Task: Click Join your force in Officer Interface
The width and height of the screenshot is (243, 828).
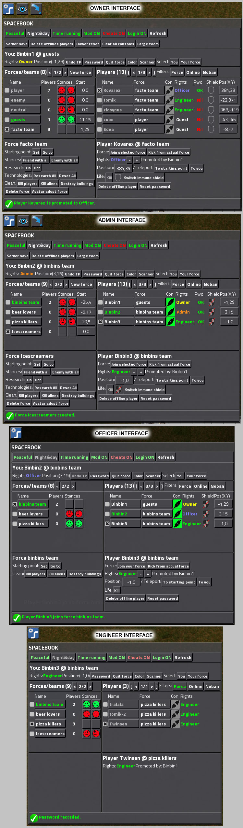Action: click(x=132, y=566)
